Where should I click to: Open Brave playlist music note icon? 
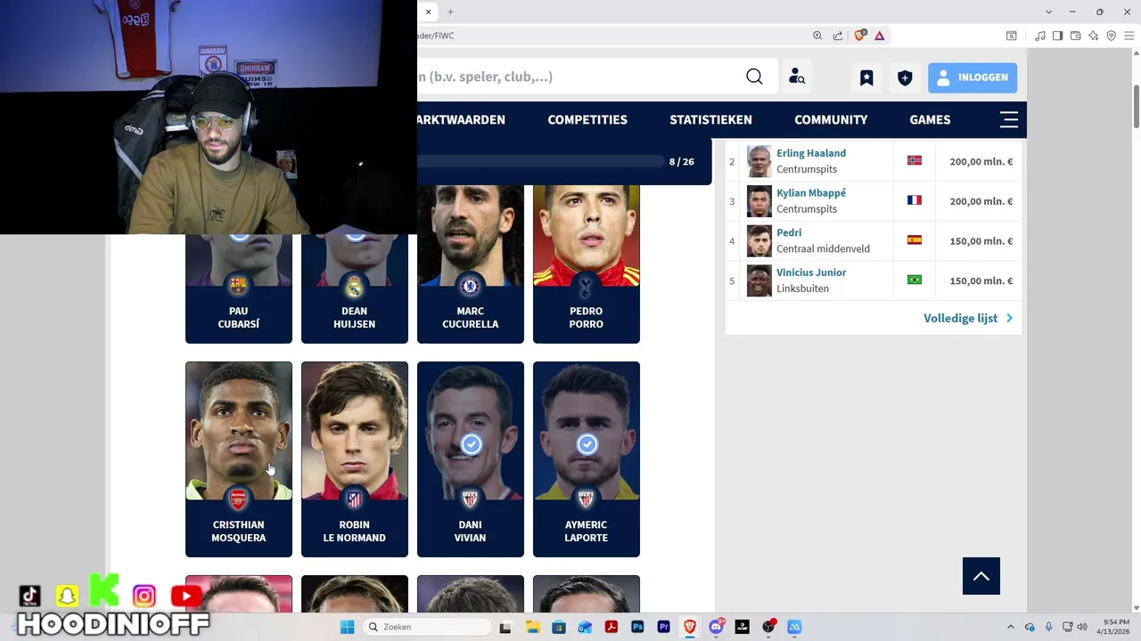click(x=1040, y=36)
